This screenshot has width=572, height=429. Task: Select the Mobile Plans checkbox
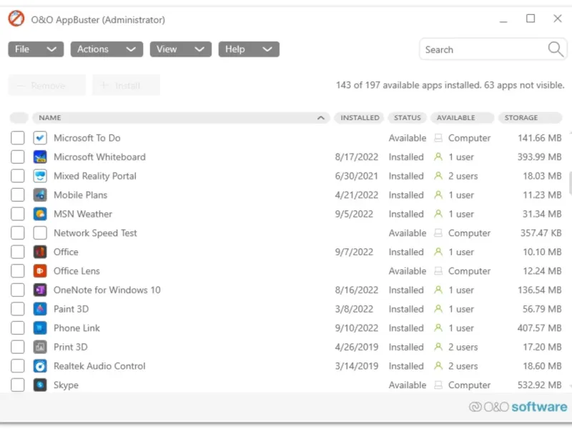[17, 194]
